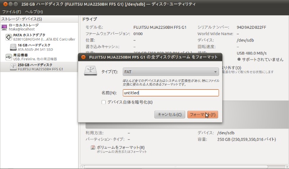Open the FAT type dropdown

click(x=171, y=72)
